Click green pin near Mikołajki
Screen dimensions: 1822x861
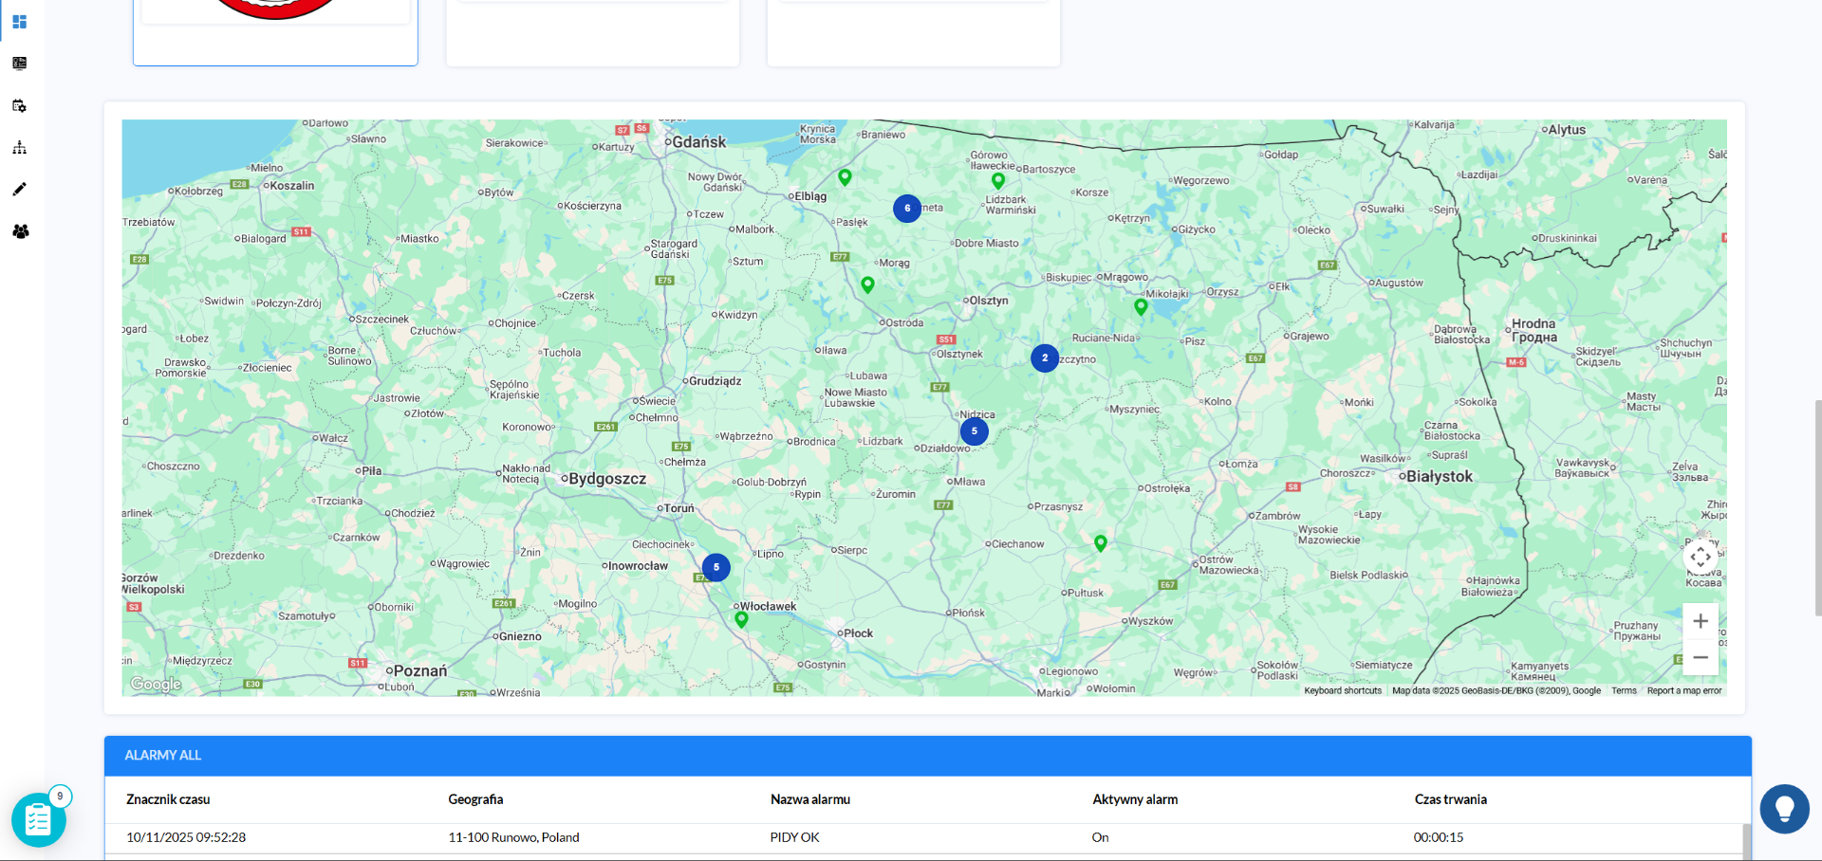(x=1141, y=306)
